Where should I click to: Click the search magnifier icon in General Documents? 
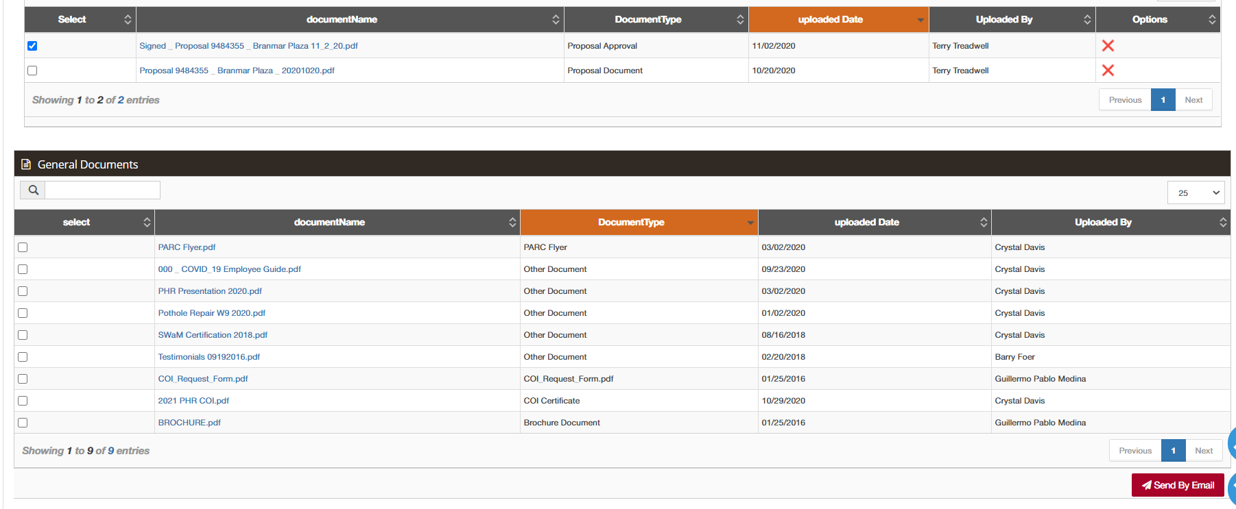pos(33,190)
